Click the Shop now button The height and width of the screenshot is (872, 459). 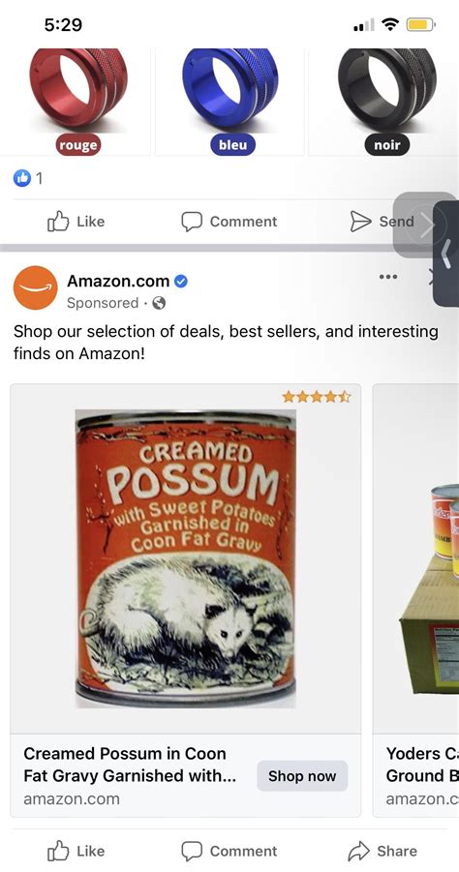point(302,776)
